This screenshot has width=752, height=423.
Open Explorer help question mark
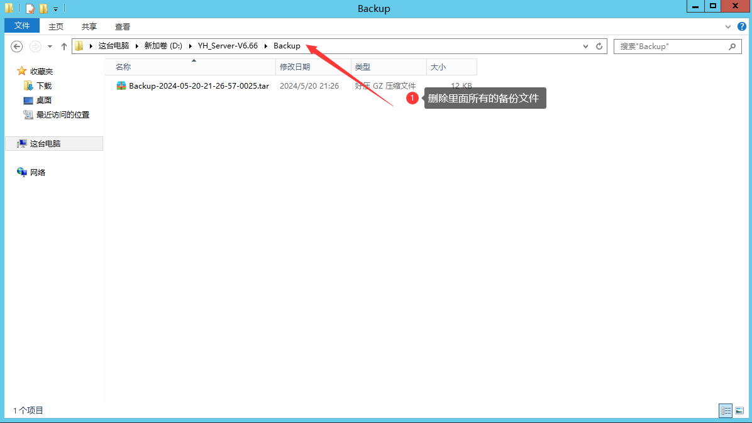(741, 26)
